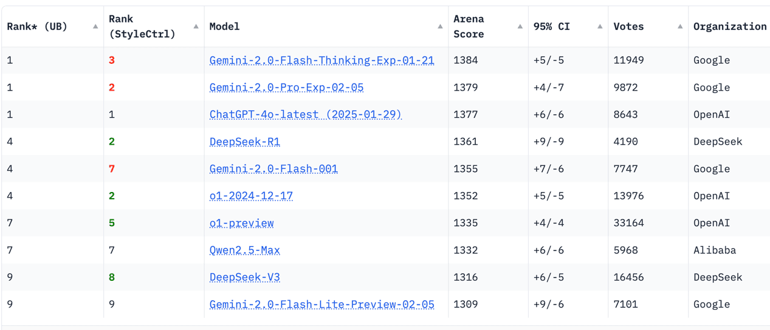Click DeepSeek-V3 model link
The height and width of the screenshot is (330, 770).
coord(244,277)
